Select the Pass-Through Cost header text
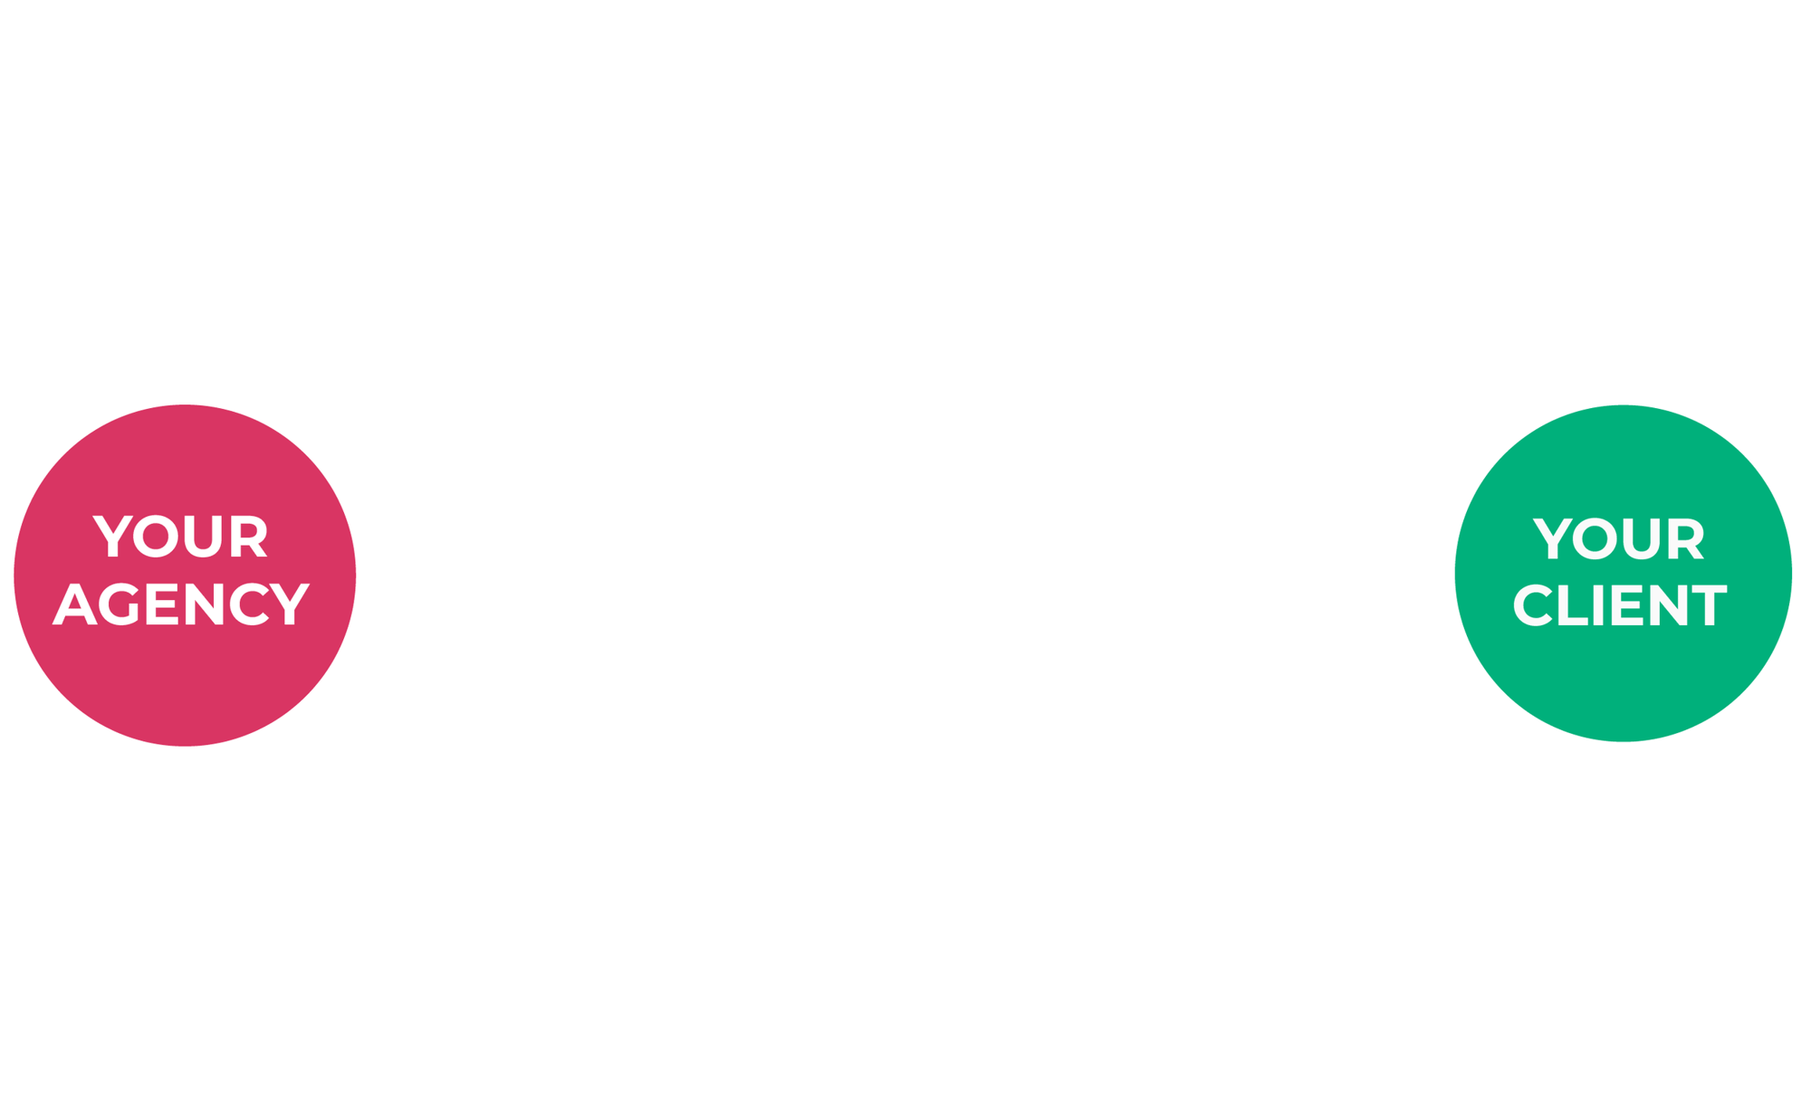The height and width of the screenshot is (1095, 1811). [839, 395]
